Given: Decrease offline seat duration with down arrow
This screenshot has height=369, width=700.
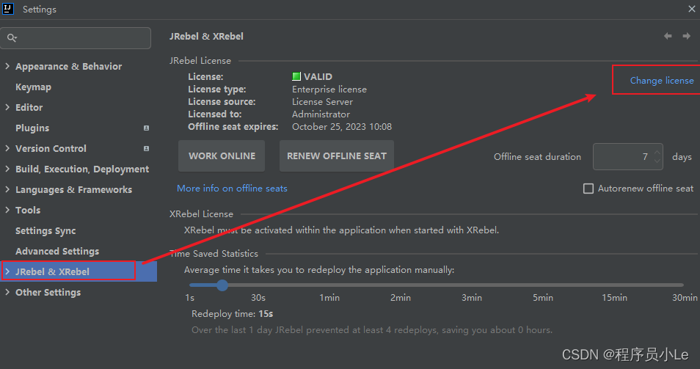Looking at the screenshot, I should click(657, 161).
